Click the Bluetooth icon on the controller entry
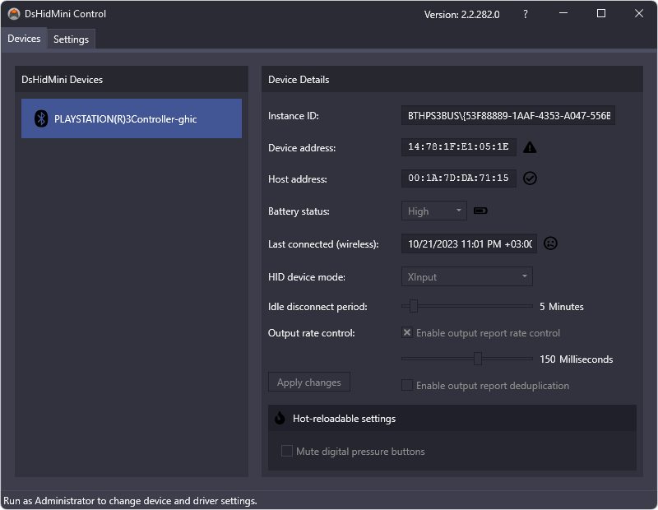The image size is (658, 510). pos(41,118)
